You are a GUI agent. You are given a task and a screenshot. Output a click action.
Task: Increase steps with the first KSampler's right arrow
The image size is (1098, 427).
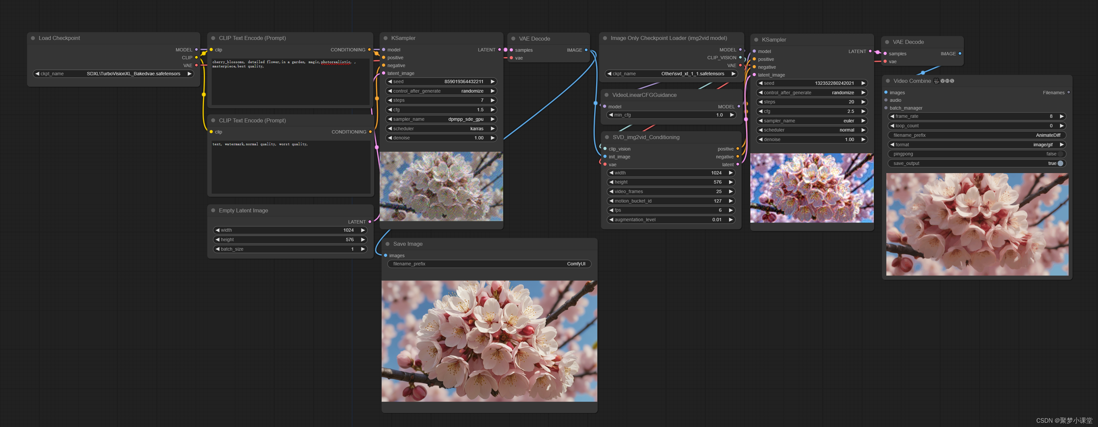[492, 100]
